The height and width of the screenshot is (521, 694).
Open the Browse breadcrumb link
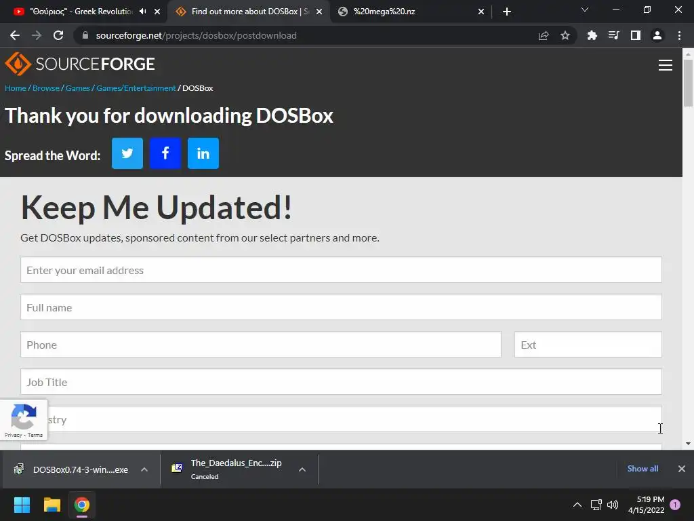45,88
